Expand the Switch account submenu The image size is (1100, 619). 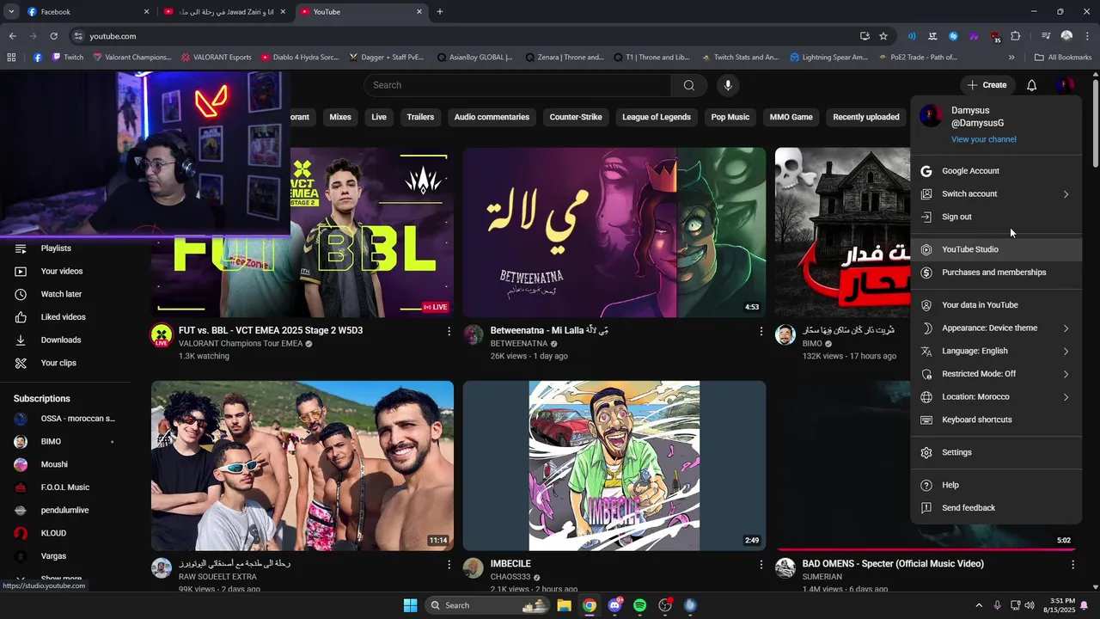(996, 194)
